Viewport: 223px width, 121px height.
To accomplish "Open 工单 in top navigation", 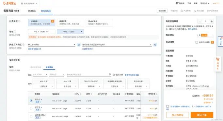I will coord(189,3).
